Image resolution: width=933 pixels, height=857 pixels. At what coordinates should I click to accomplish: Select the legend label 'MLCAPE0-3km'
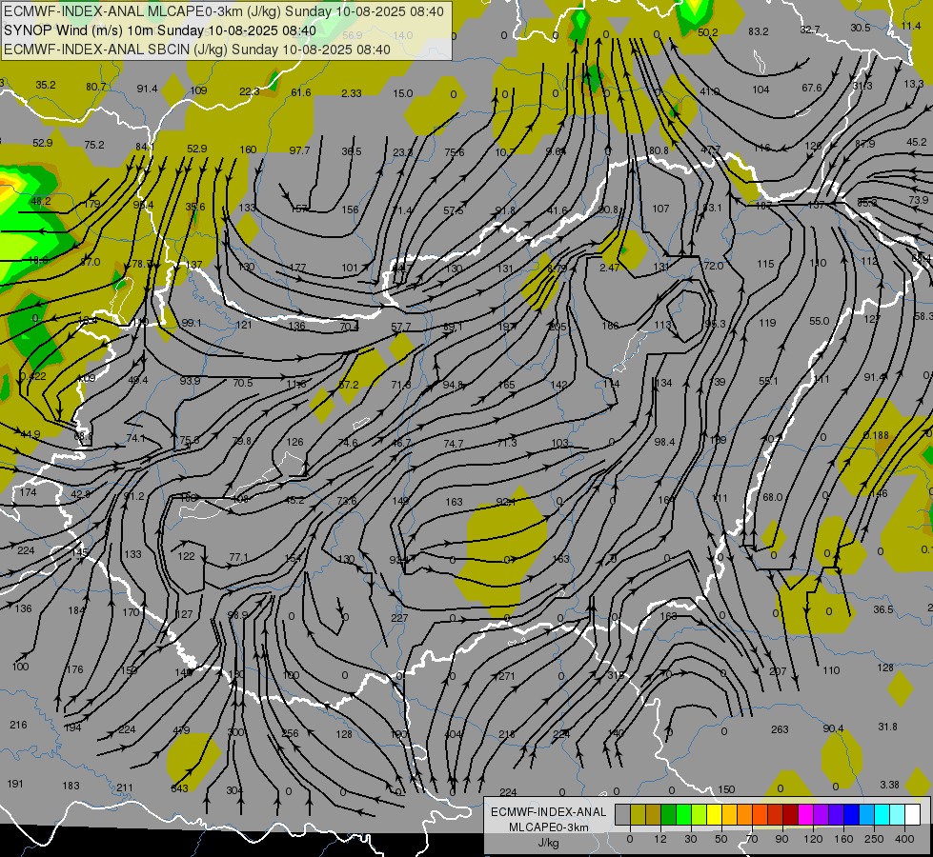coord(549,827)
